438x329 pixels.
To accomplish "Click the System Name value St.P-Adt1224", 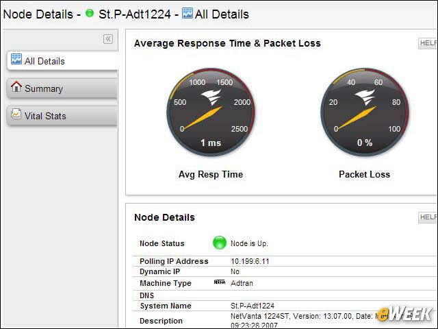I will [x=253, y=306].
